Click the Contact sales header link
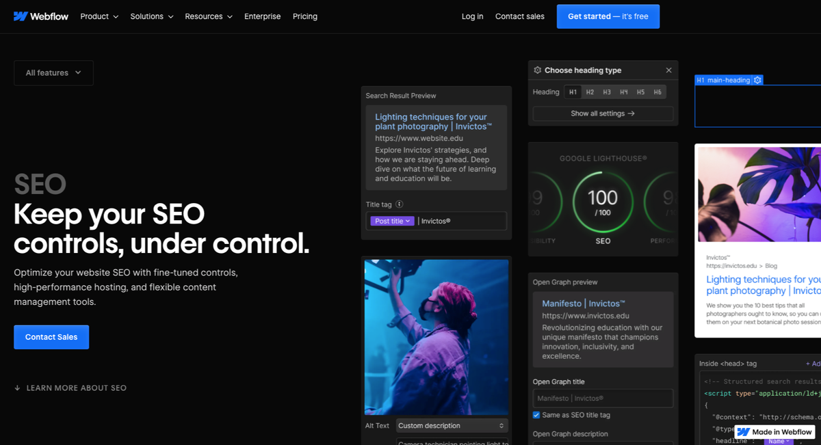The width and height of the screenshot is (821, 445). click(520, 16)
